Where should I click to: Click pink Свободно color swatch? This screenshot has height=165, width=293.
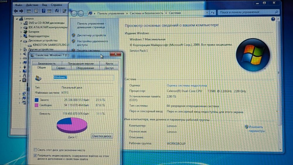pyautogui.click(x=37, y=105)
